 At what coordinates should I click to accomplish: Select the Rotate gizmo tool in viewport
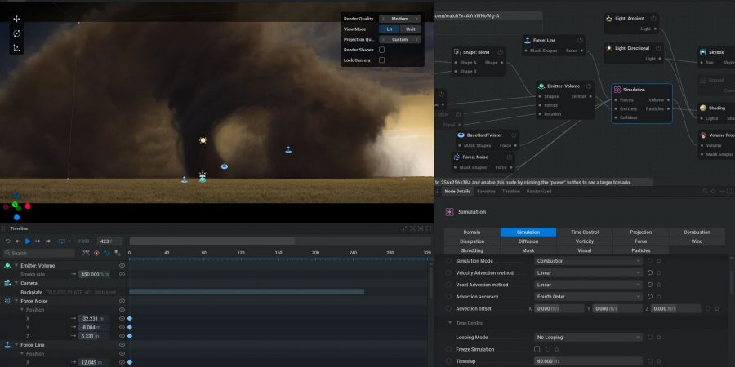[x=17, y=33]
